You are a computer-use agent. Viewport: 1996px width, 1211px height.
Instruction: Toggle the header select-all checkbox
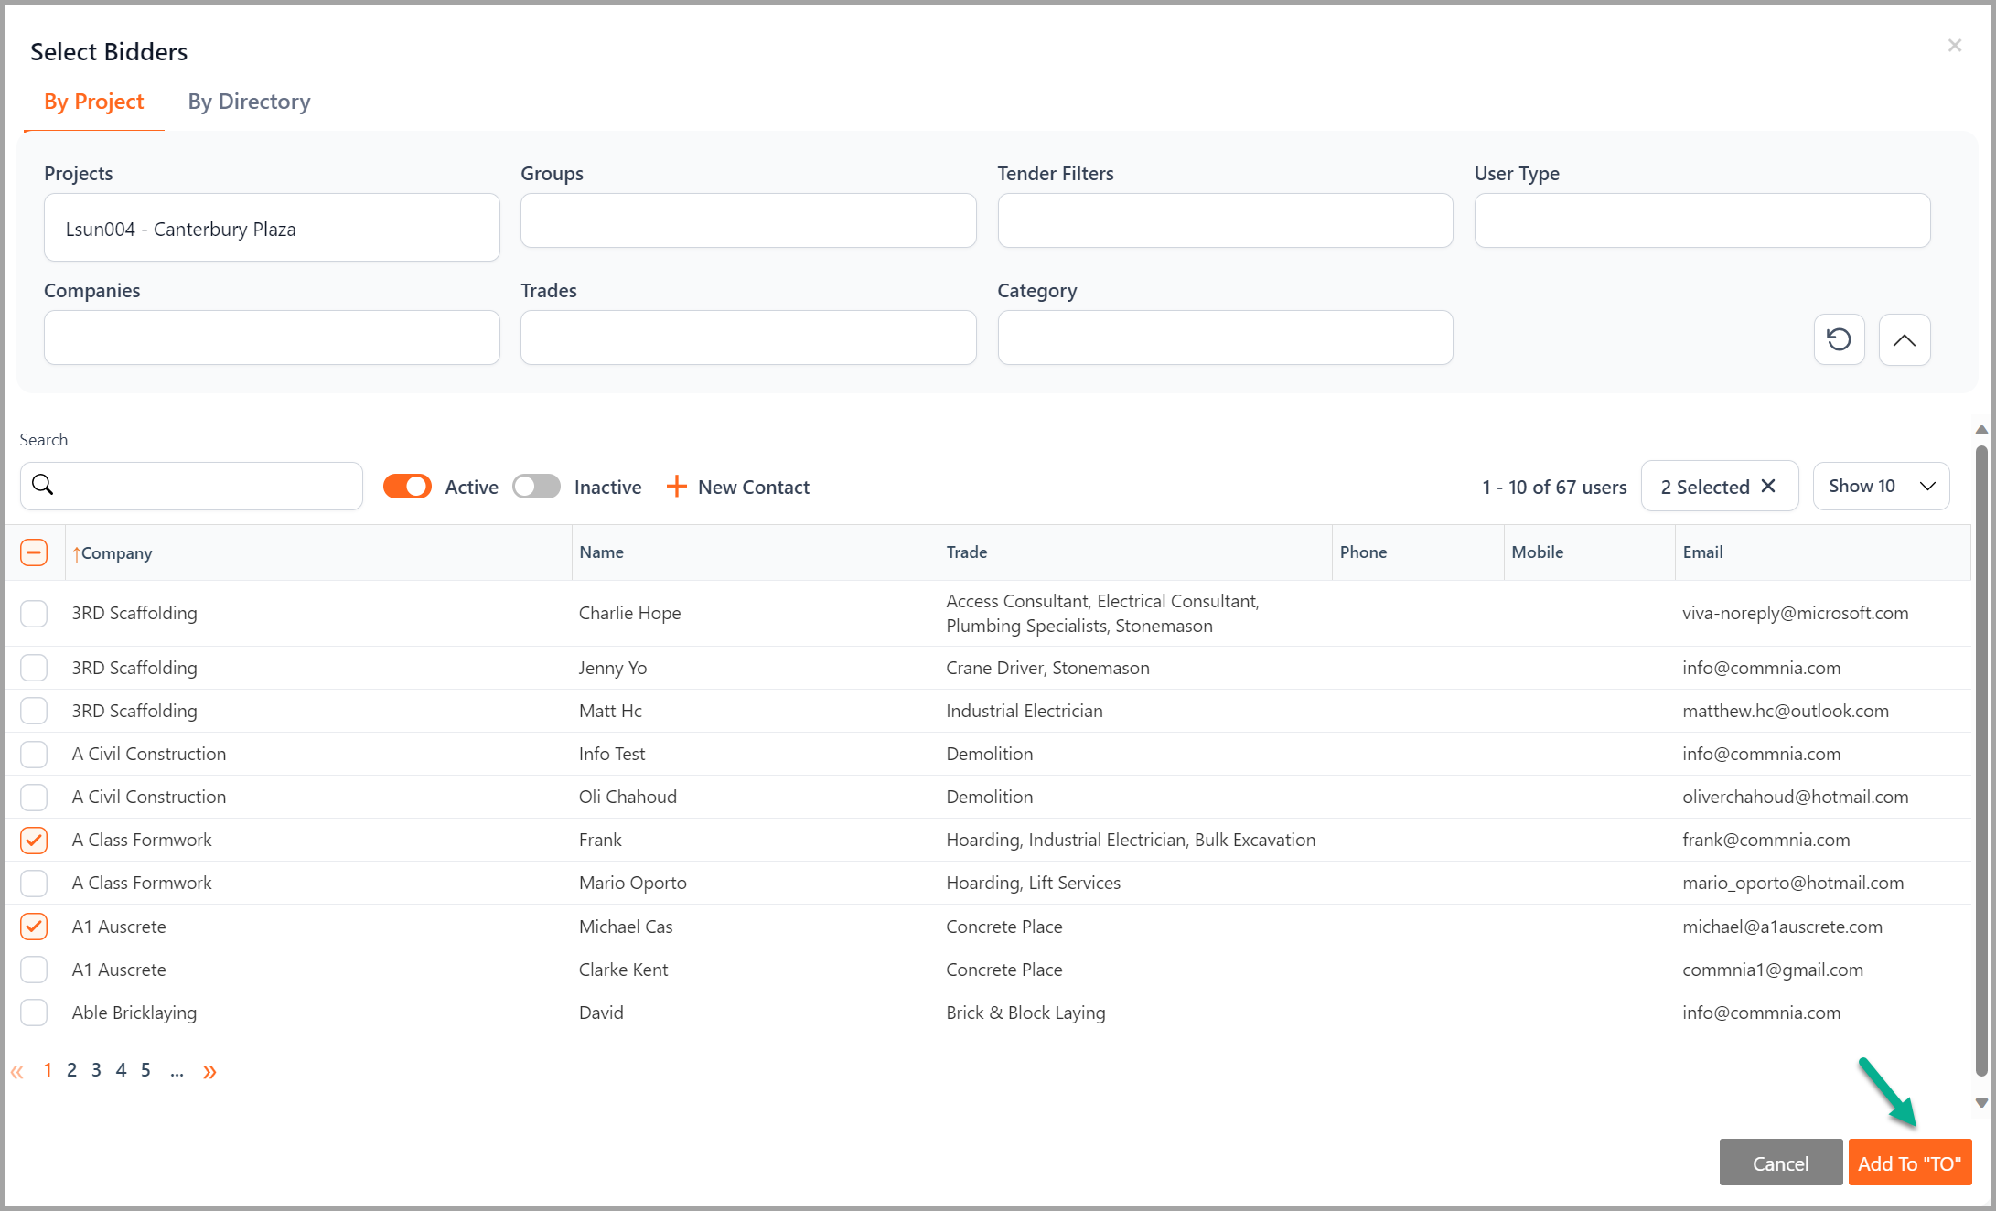click(x=34, y=552)
